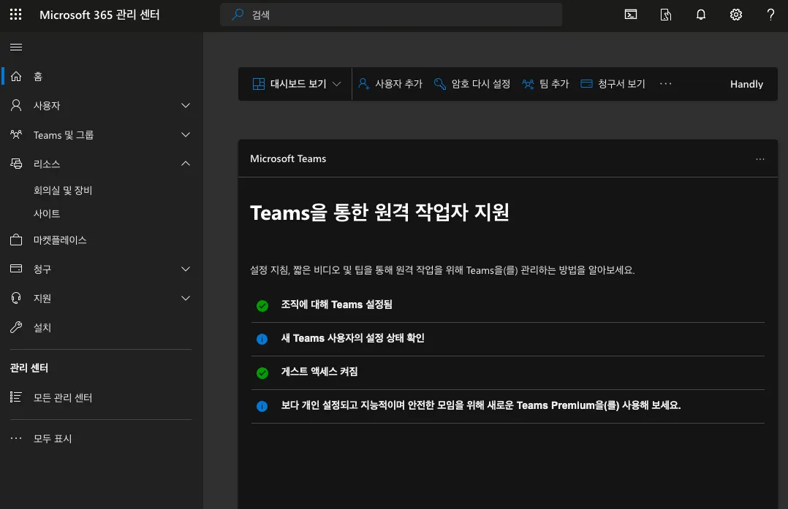Screen dimensions: 788x509
Task: Expand the 지원 section chevron
Action: coord(186,298)
